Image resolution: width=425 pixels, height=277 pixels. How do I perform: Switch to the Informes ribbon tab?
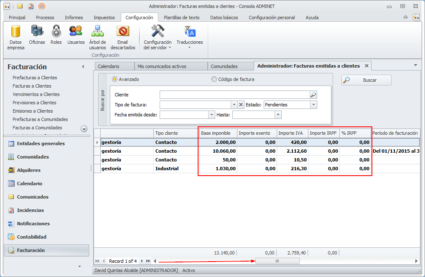(74, 18)
